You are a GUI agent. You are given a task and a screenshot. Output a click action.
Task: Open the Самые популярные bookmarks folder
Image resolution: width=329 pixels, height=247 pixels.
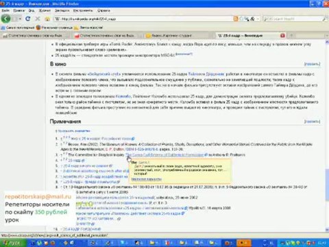18,27
